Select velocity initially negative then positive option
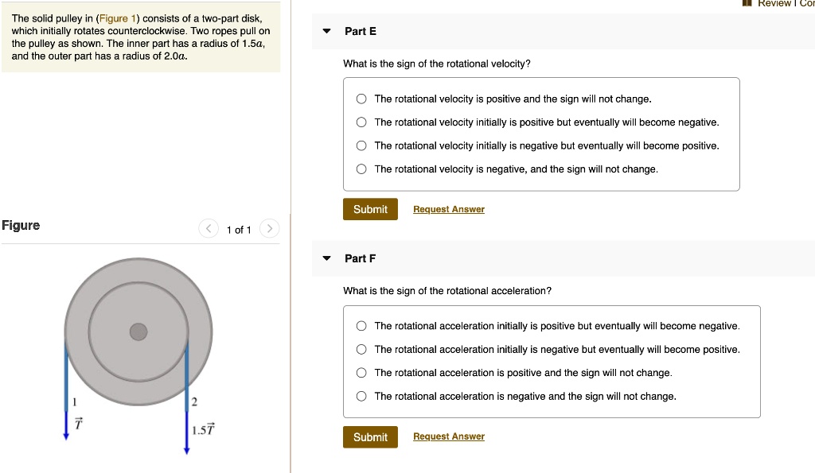 pos(361,145)
